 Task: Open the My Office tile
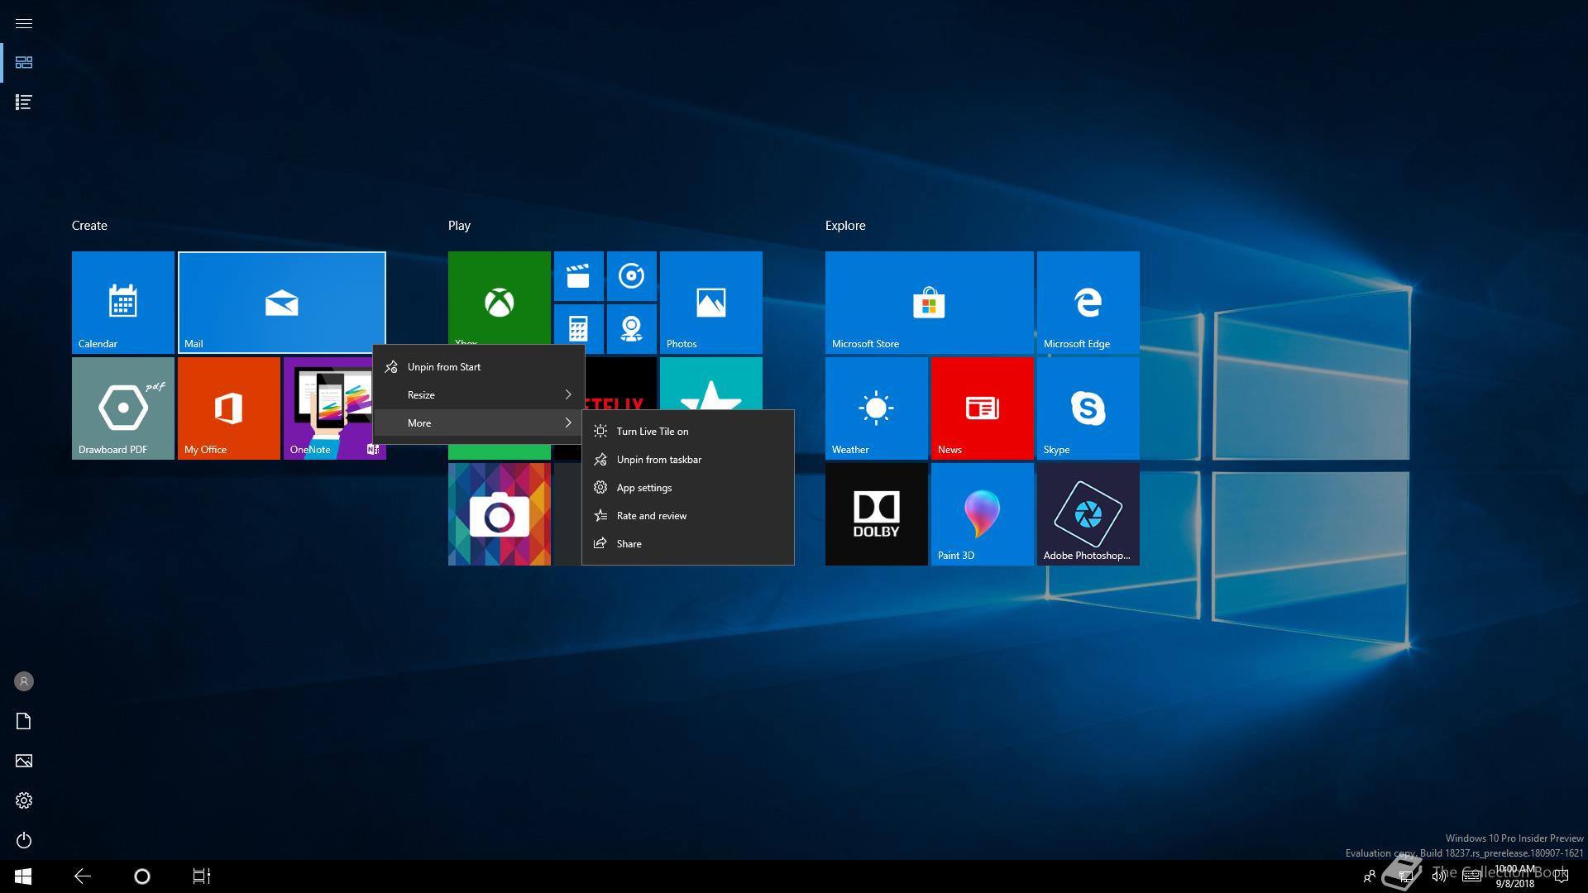228,408
